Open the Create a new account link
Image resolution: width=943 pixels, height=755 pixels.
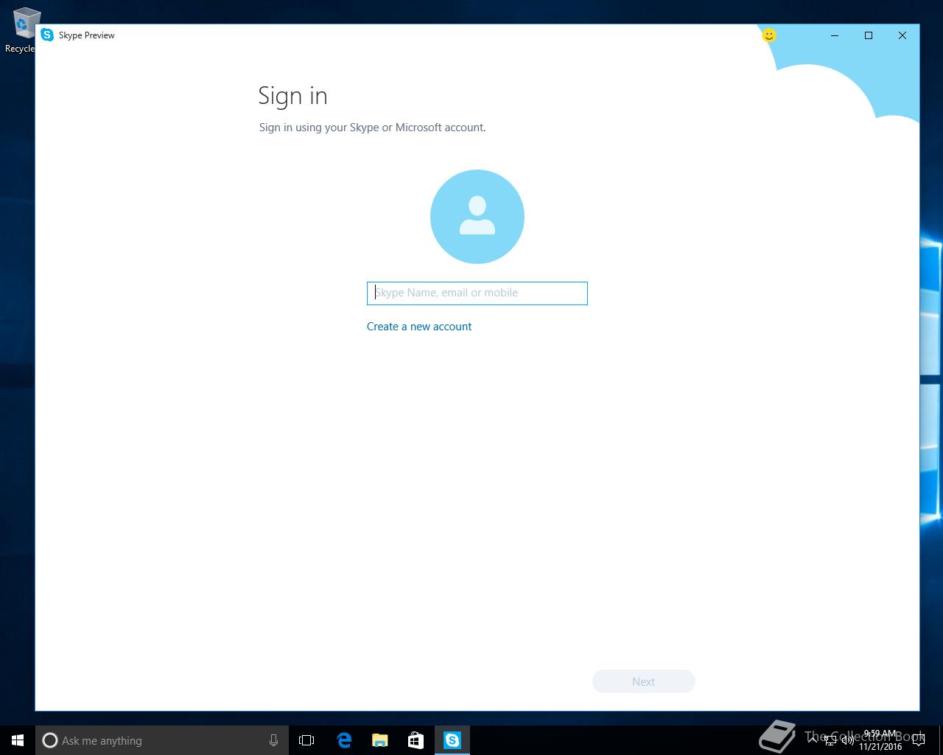click(x=419, y=327)
